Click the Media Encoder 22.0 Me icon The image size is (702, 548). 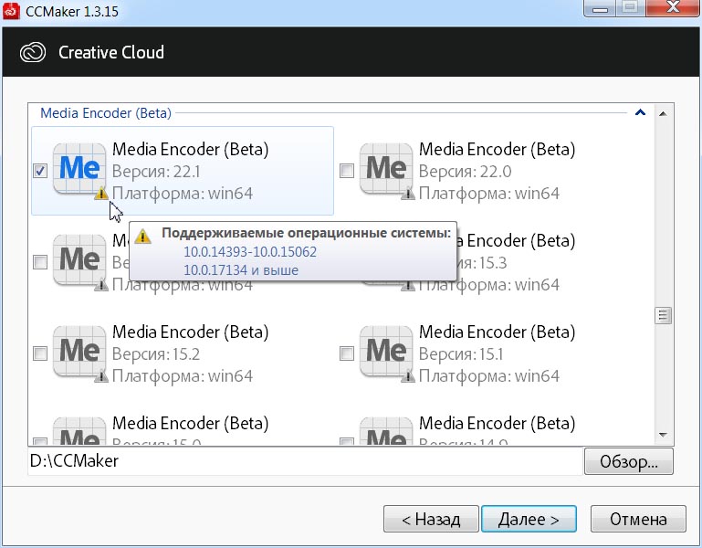(386, 169)
